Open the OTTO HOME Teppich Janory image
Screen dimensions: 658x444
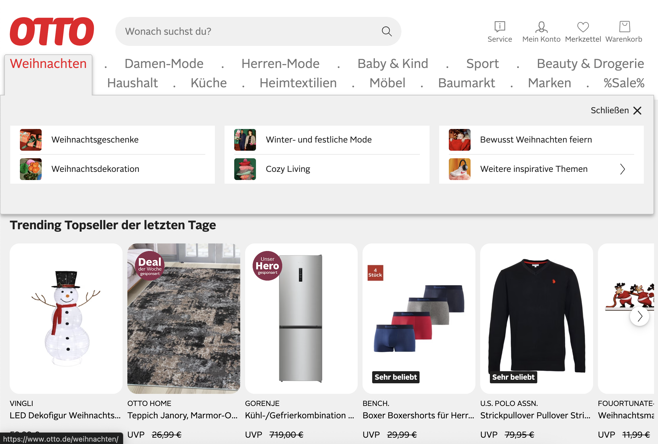[184, 319]
